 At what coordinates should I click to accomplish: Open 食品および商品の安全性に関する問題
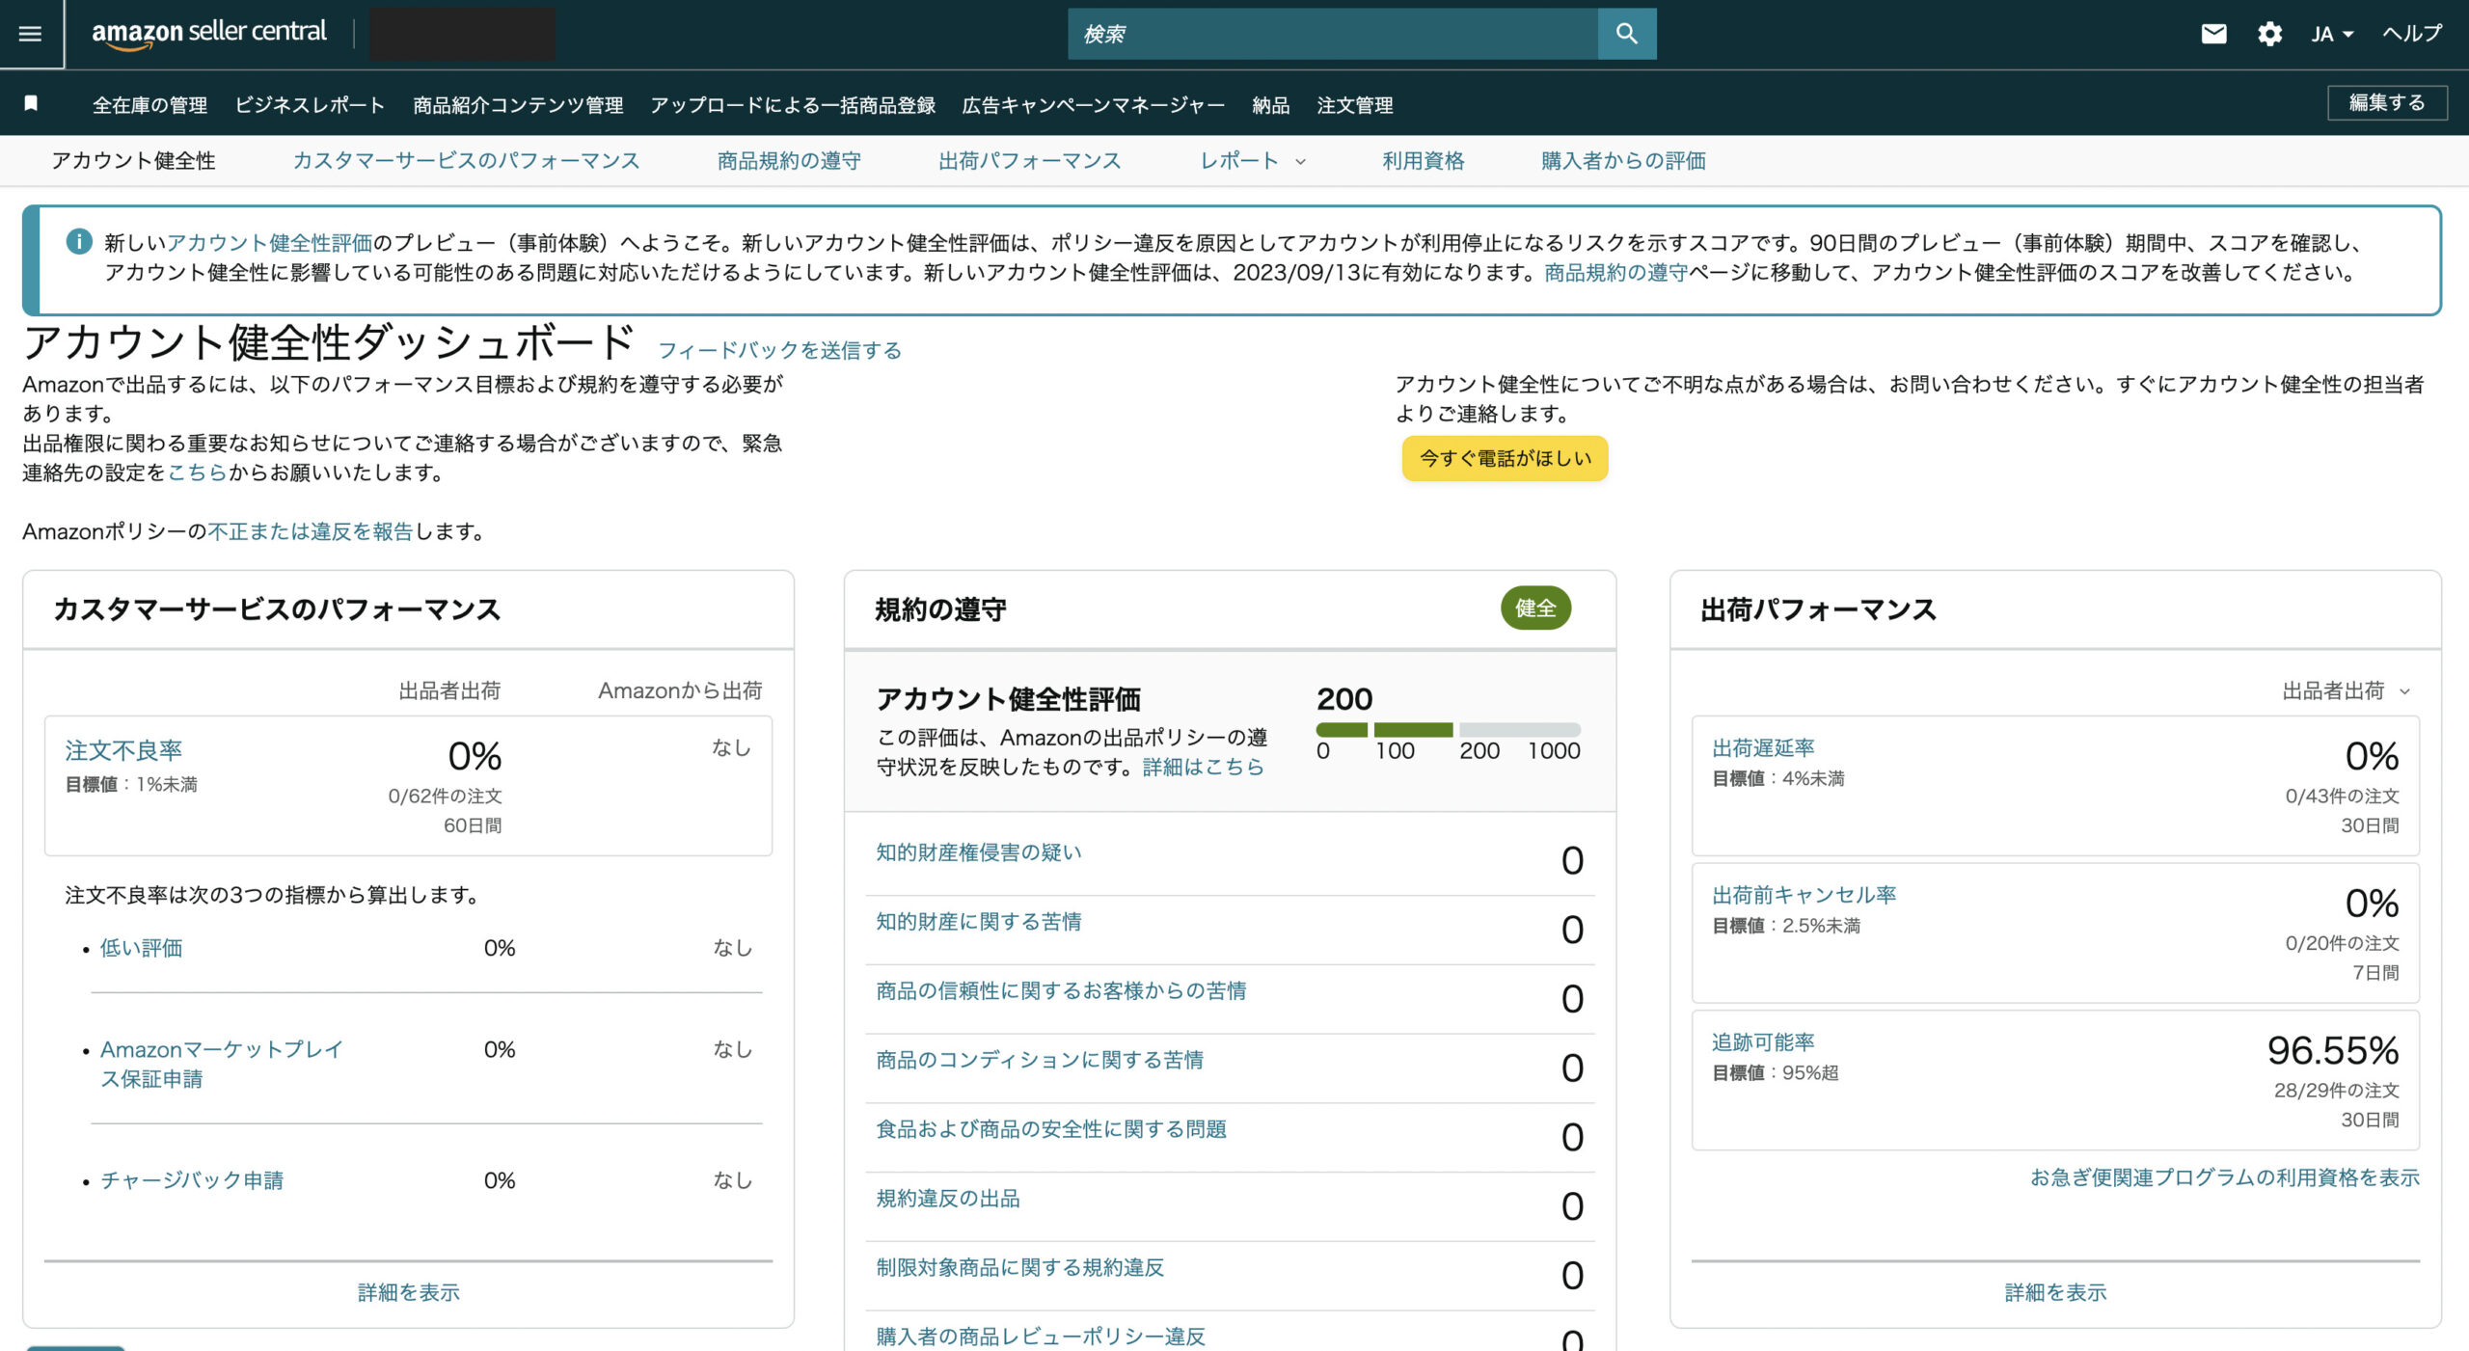[x=1051, y=1129]
